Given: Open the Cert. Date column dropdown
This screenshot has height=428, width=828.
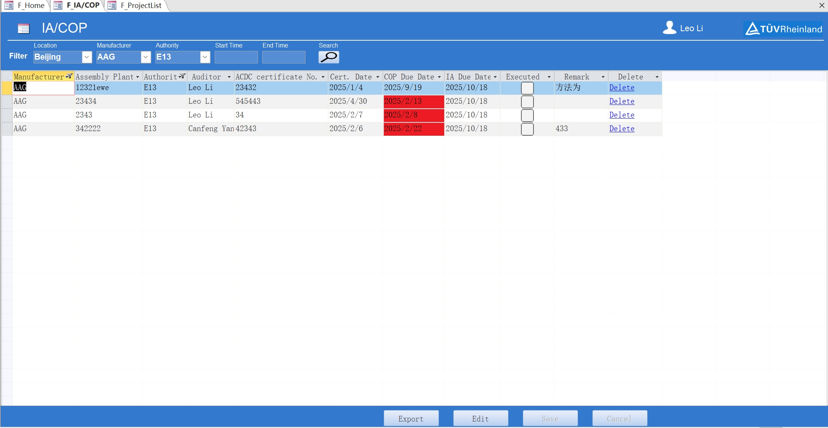Looking at the screenshot, I should [378, 77].
